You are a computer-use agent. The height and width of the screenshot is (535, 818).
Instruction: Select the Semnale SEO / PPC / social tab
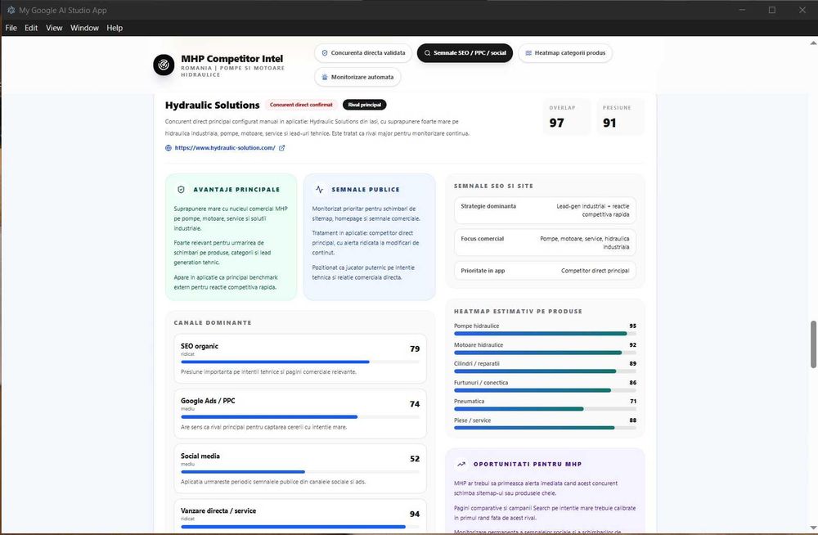[x=465, y=52]
